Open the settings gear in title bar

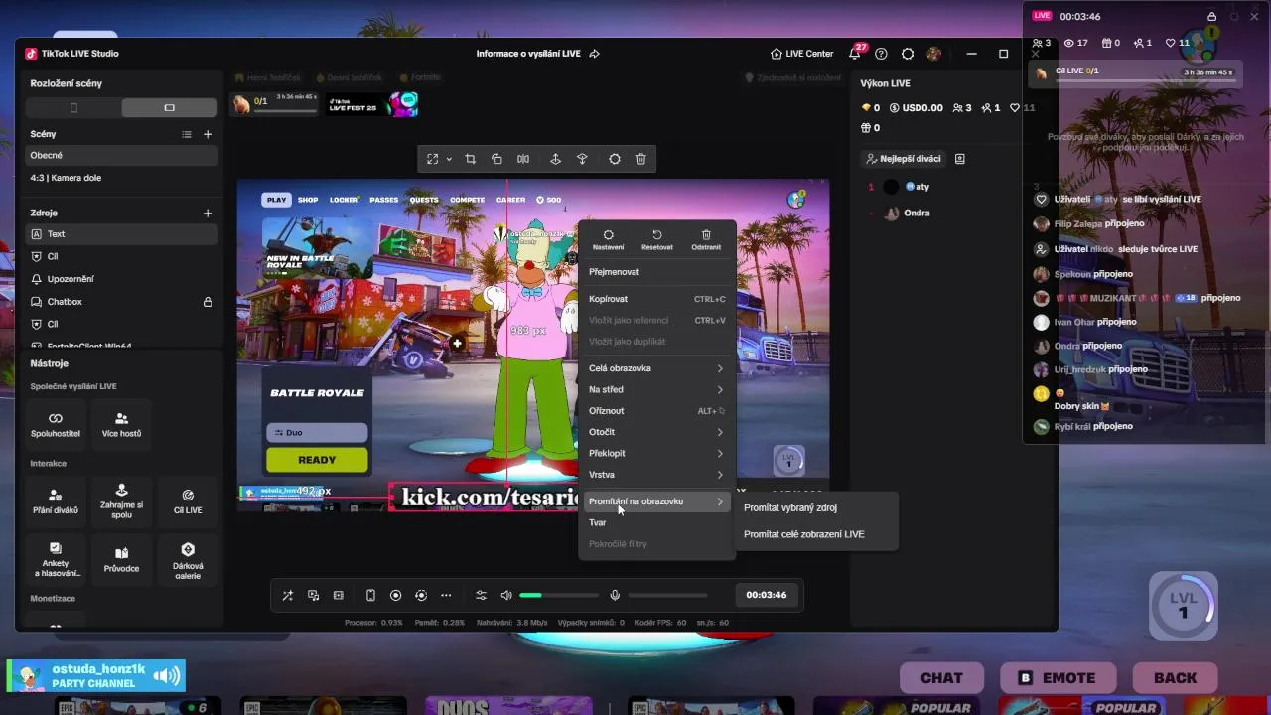[908, 54]
